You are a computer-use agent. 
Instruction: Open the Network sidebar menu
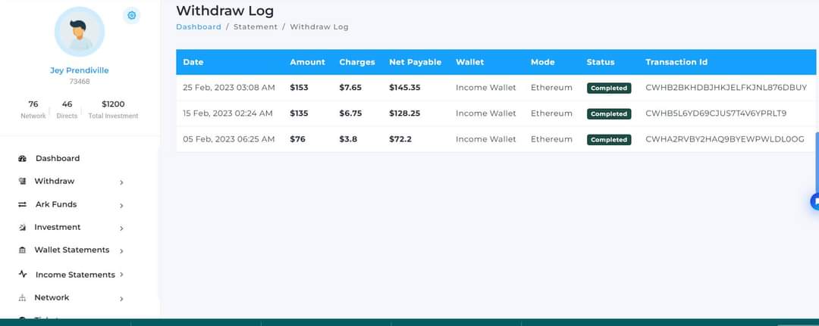tap(52, 297)
